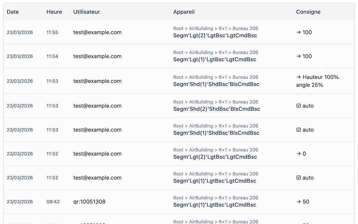Click the Consigne column header

(308, 12)
